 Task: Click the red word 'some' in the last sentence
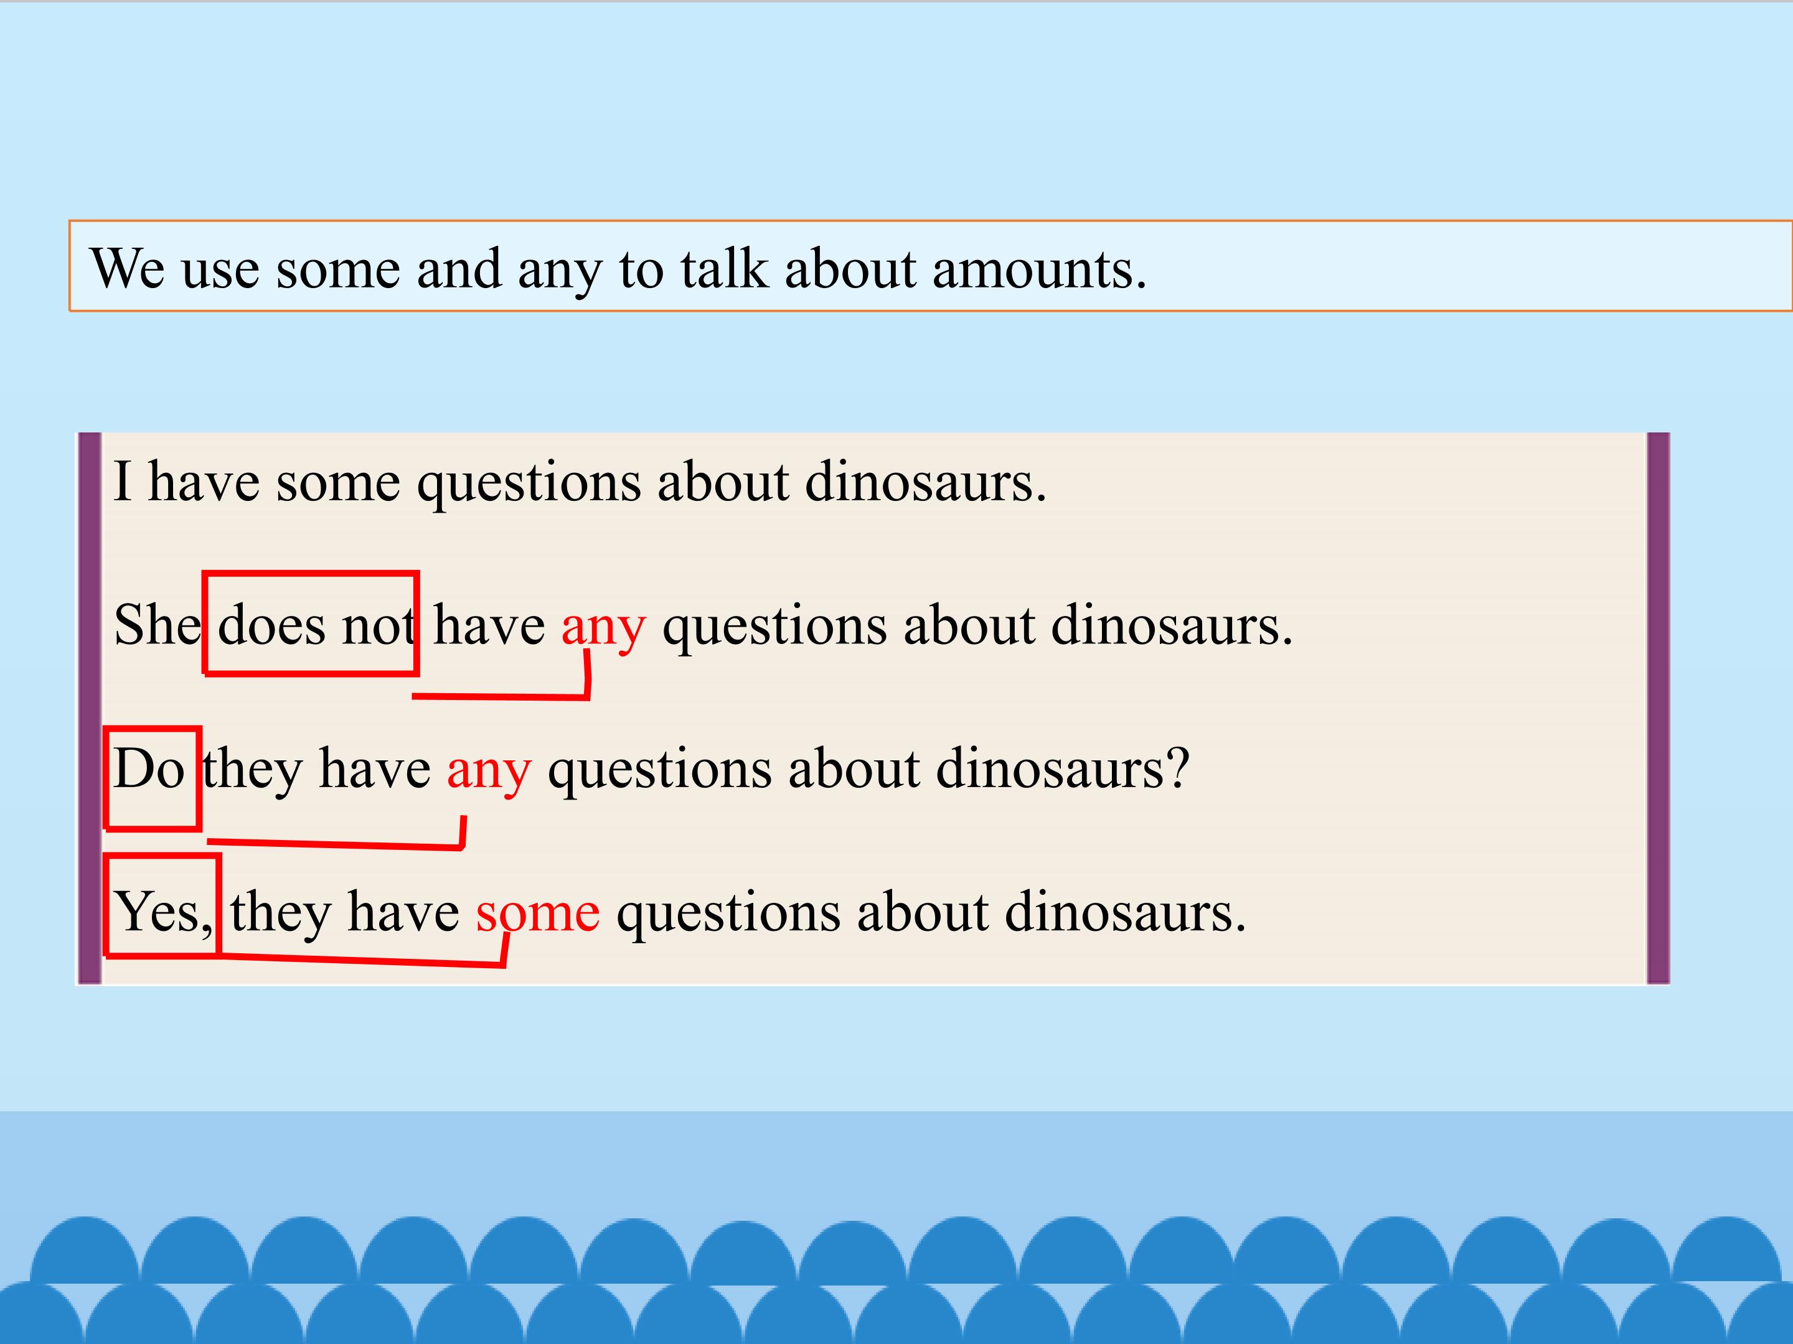(x=537, y=913)
